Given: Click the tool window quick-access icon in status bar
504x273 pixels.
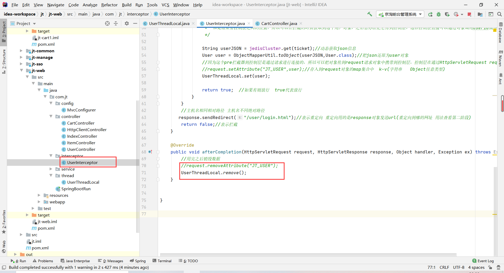Looking at the screenshot, I should 4,267.
